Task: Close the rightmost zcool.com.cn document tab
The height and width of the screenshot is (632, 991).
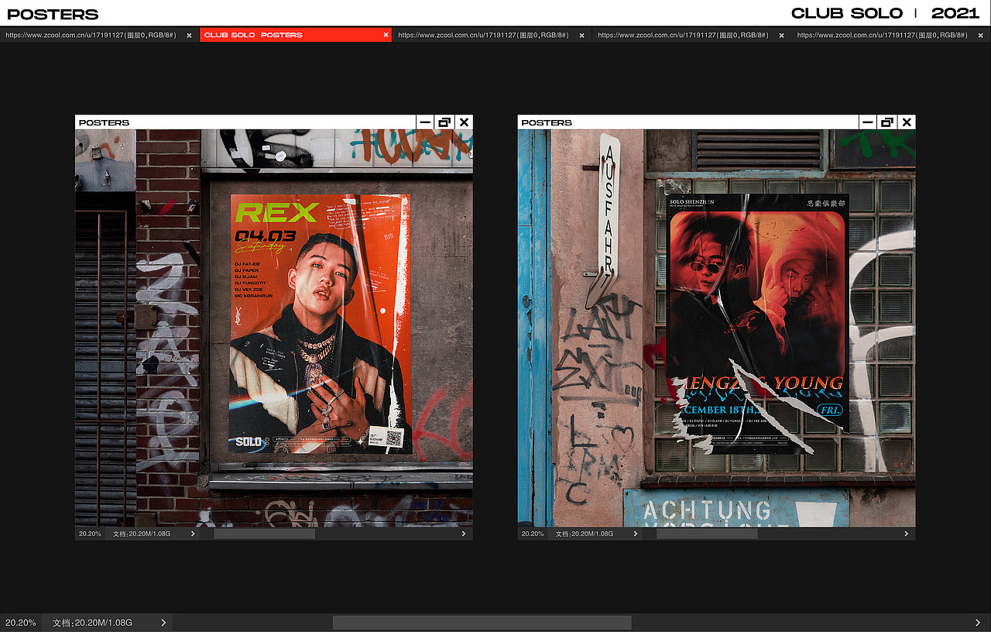Action: (981, 35)
